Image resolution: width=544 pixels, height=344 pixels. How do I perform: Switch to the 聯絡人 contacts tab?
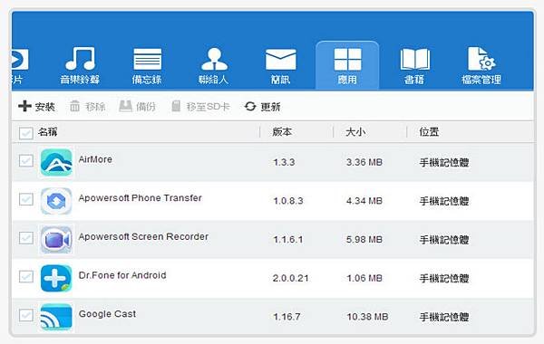click(x=214, y=66)
